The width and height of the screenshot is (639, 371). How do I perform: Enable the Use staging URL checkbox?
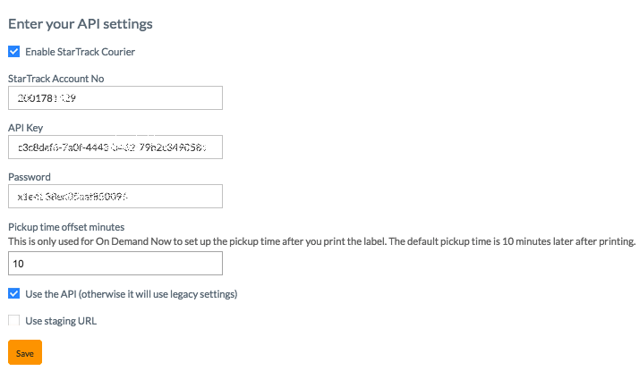13,321
